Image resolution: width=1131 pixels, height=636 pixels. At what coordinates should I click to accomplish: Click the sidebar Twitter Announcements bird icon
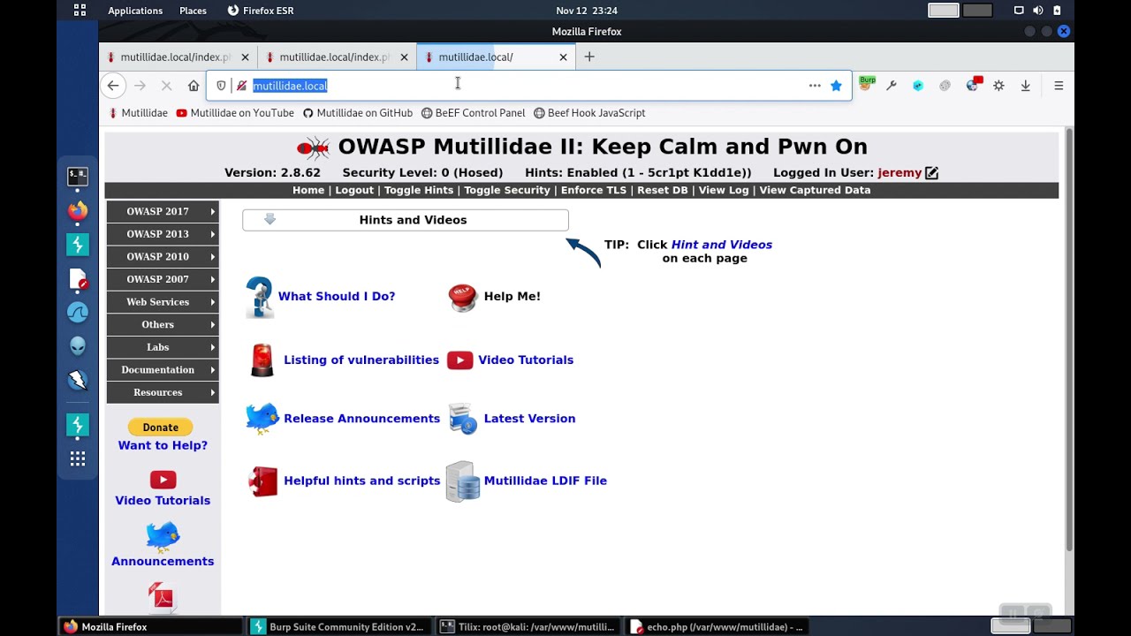pos(163,536)
